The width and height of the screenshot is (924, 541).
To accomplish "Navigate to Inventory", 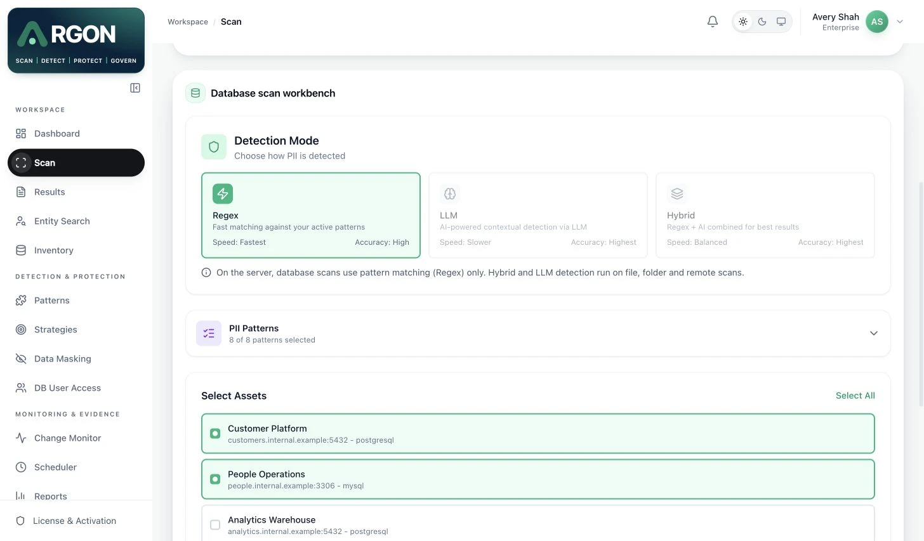I will pyautogui.click(x=76, y=251).
